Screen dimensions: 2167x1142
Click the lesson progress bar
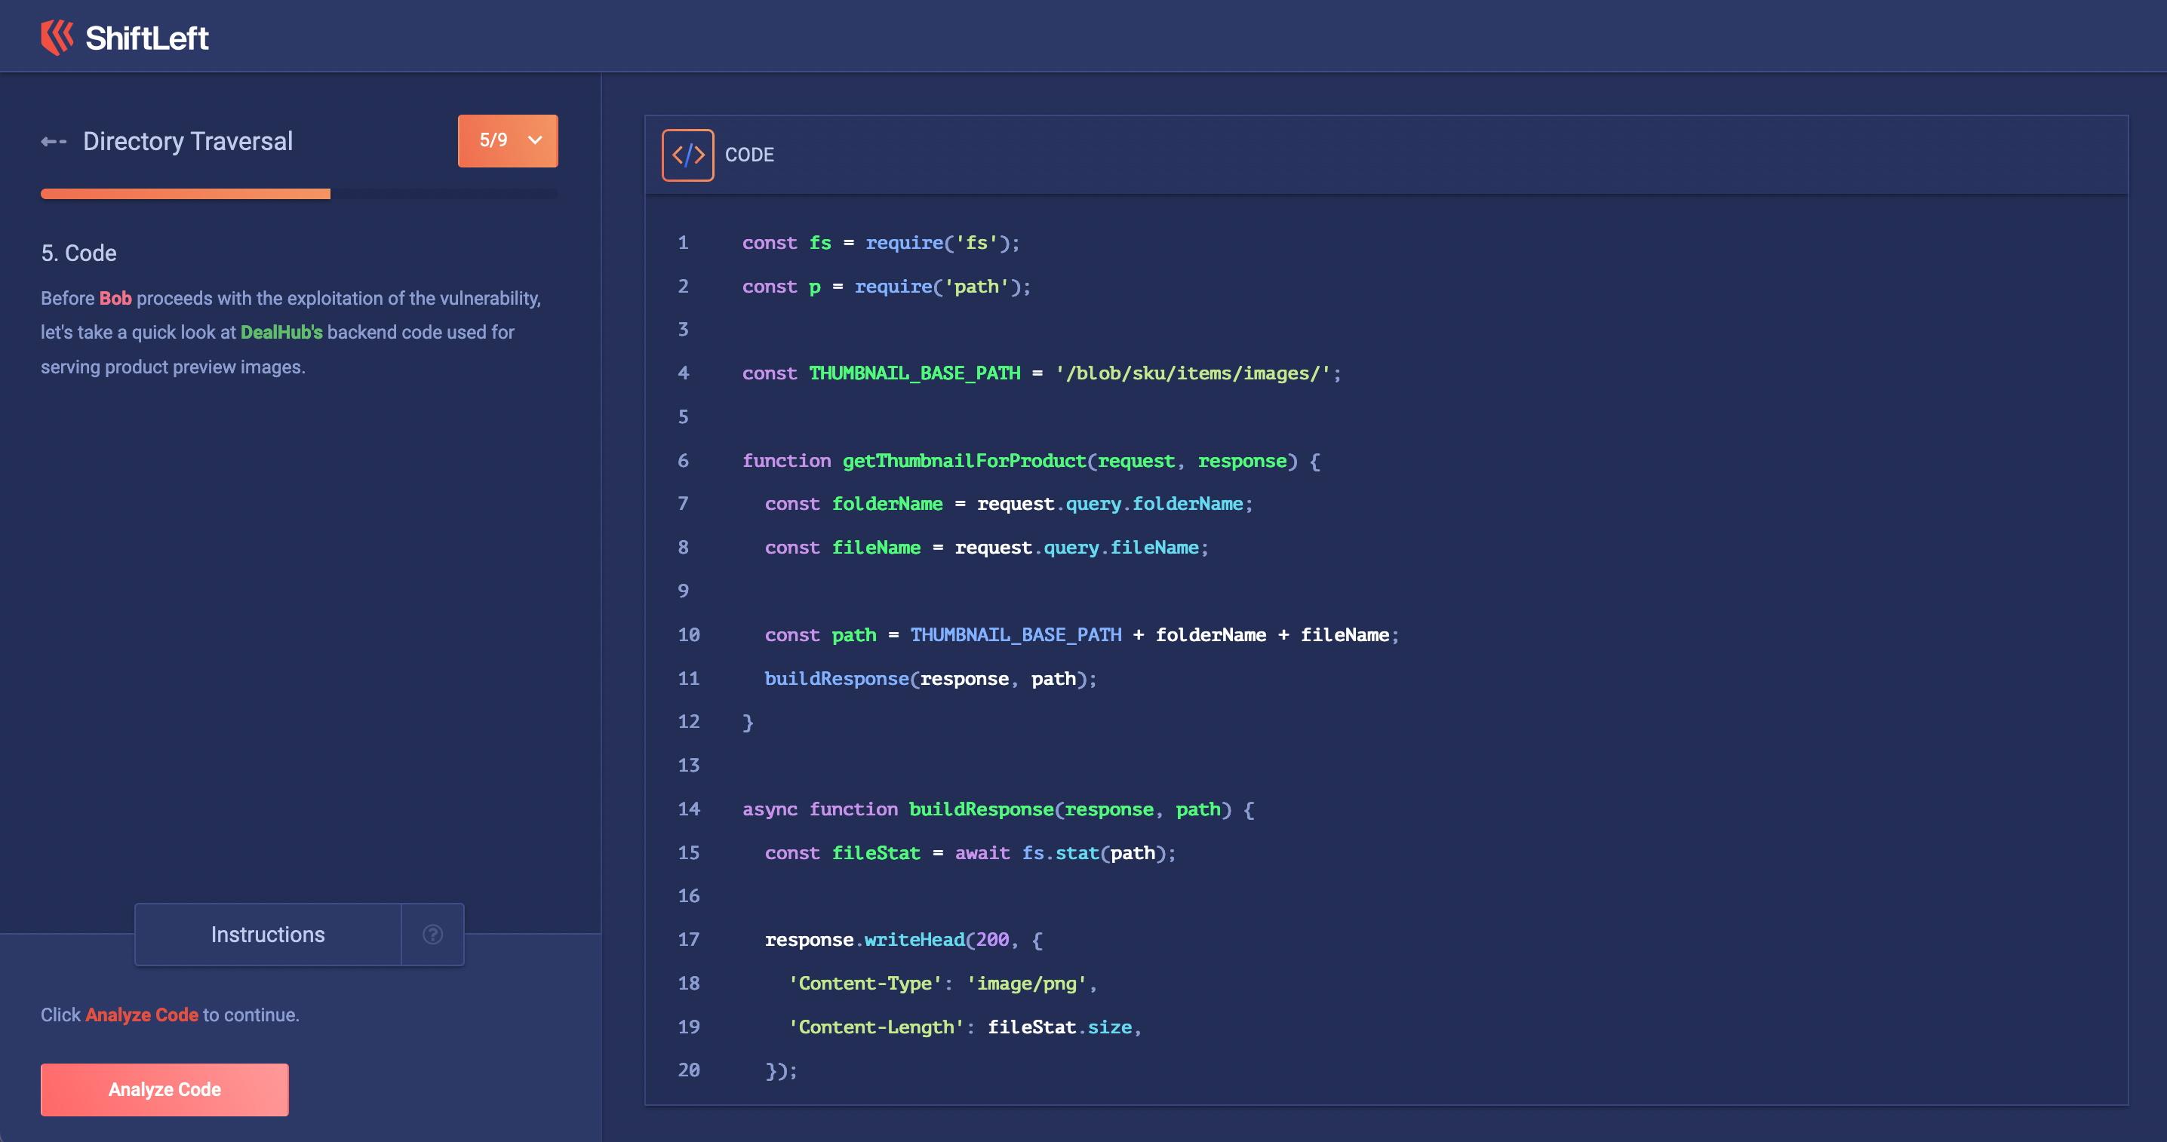point(299,195)
